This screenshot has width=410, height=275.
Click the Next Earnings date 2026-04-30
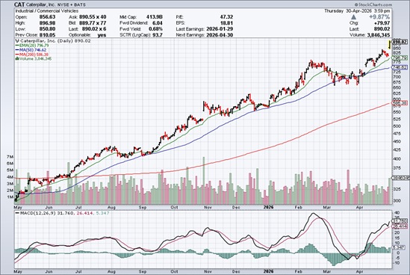(x=220, y=35)
